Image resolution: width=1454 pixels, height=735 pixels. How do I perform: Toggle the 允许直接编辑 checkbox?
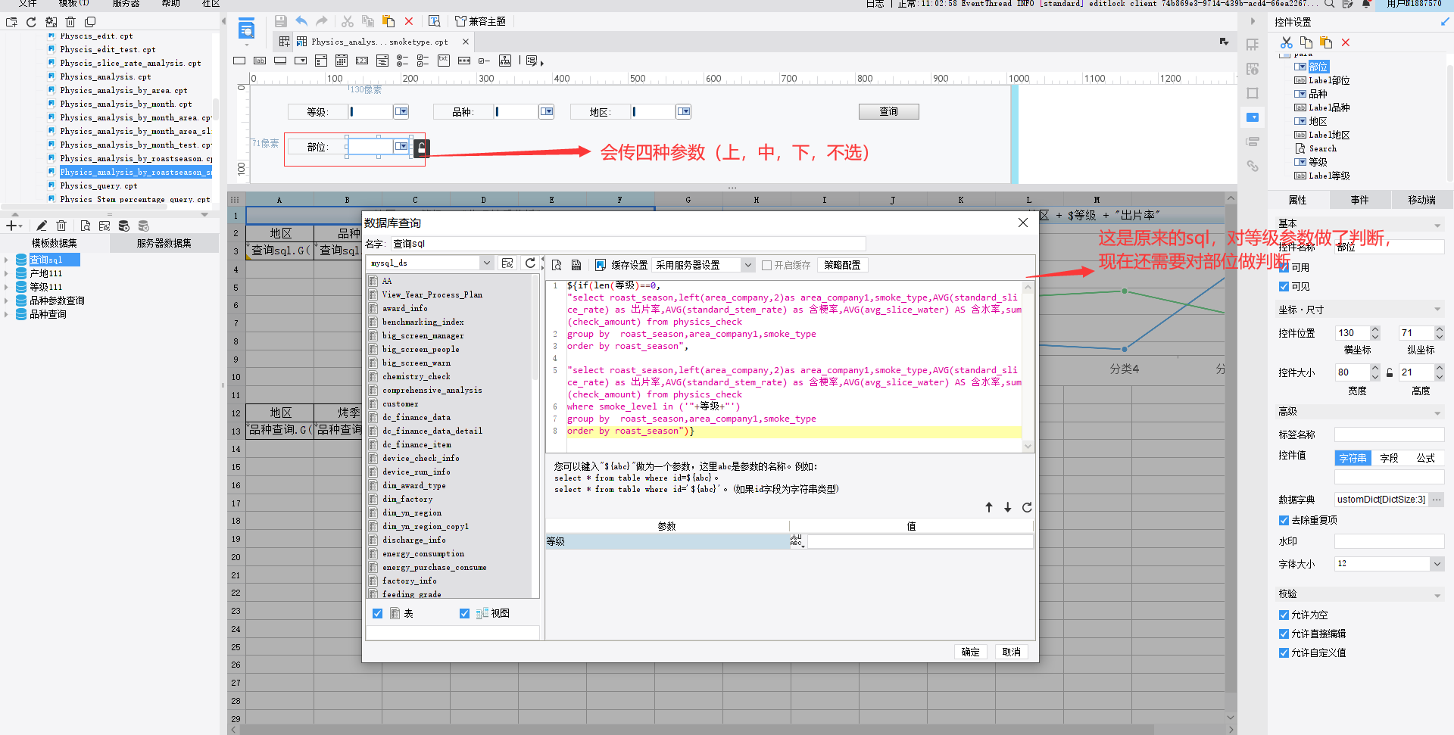(x=1284, y=634)
